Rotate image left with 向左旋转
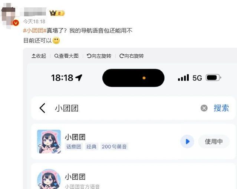Image resolution: width=237 pixels, height=189 pixels. tap(99, 56)
